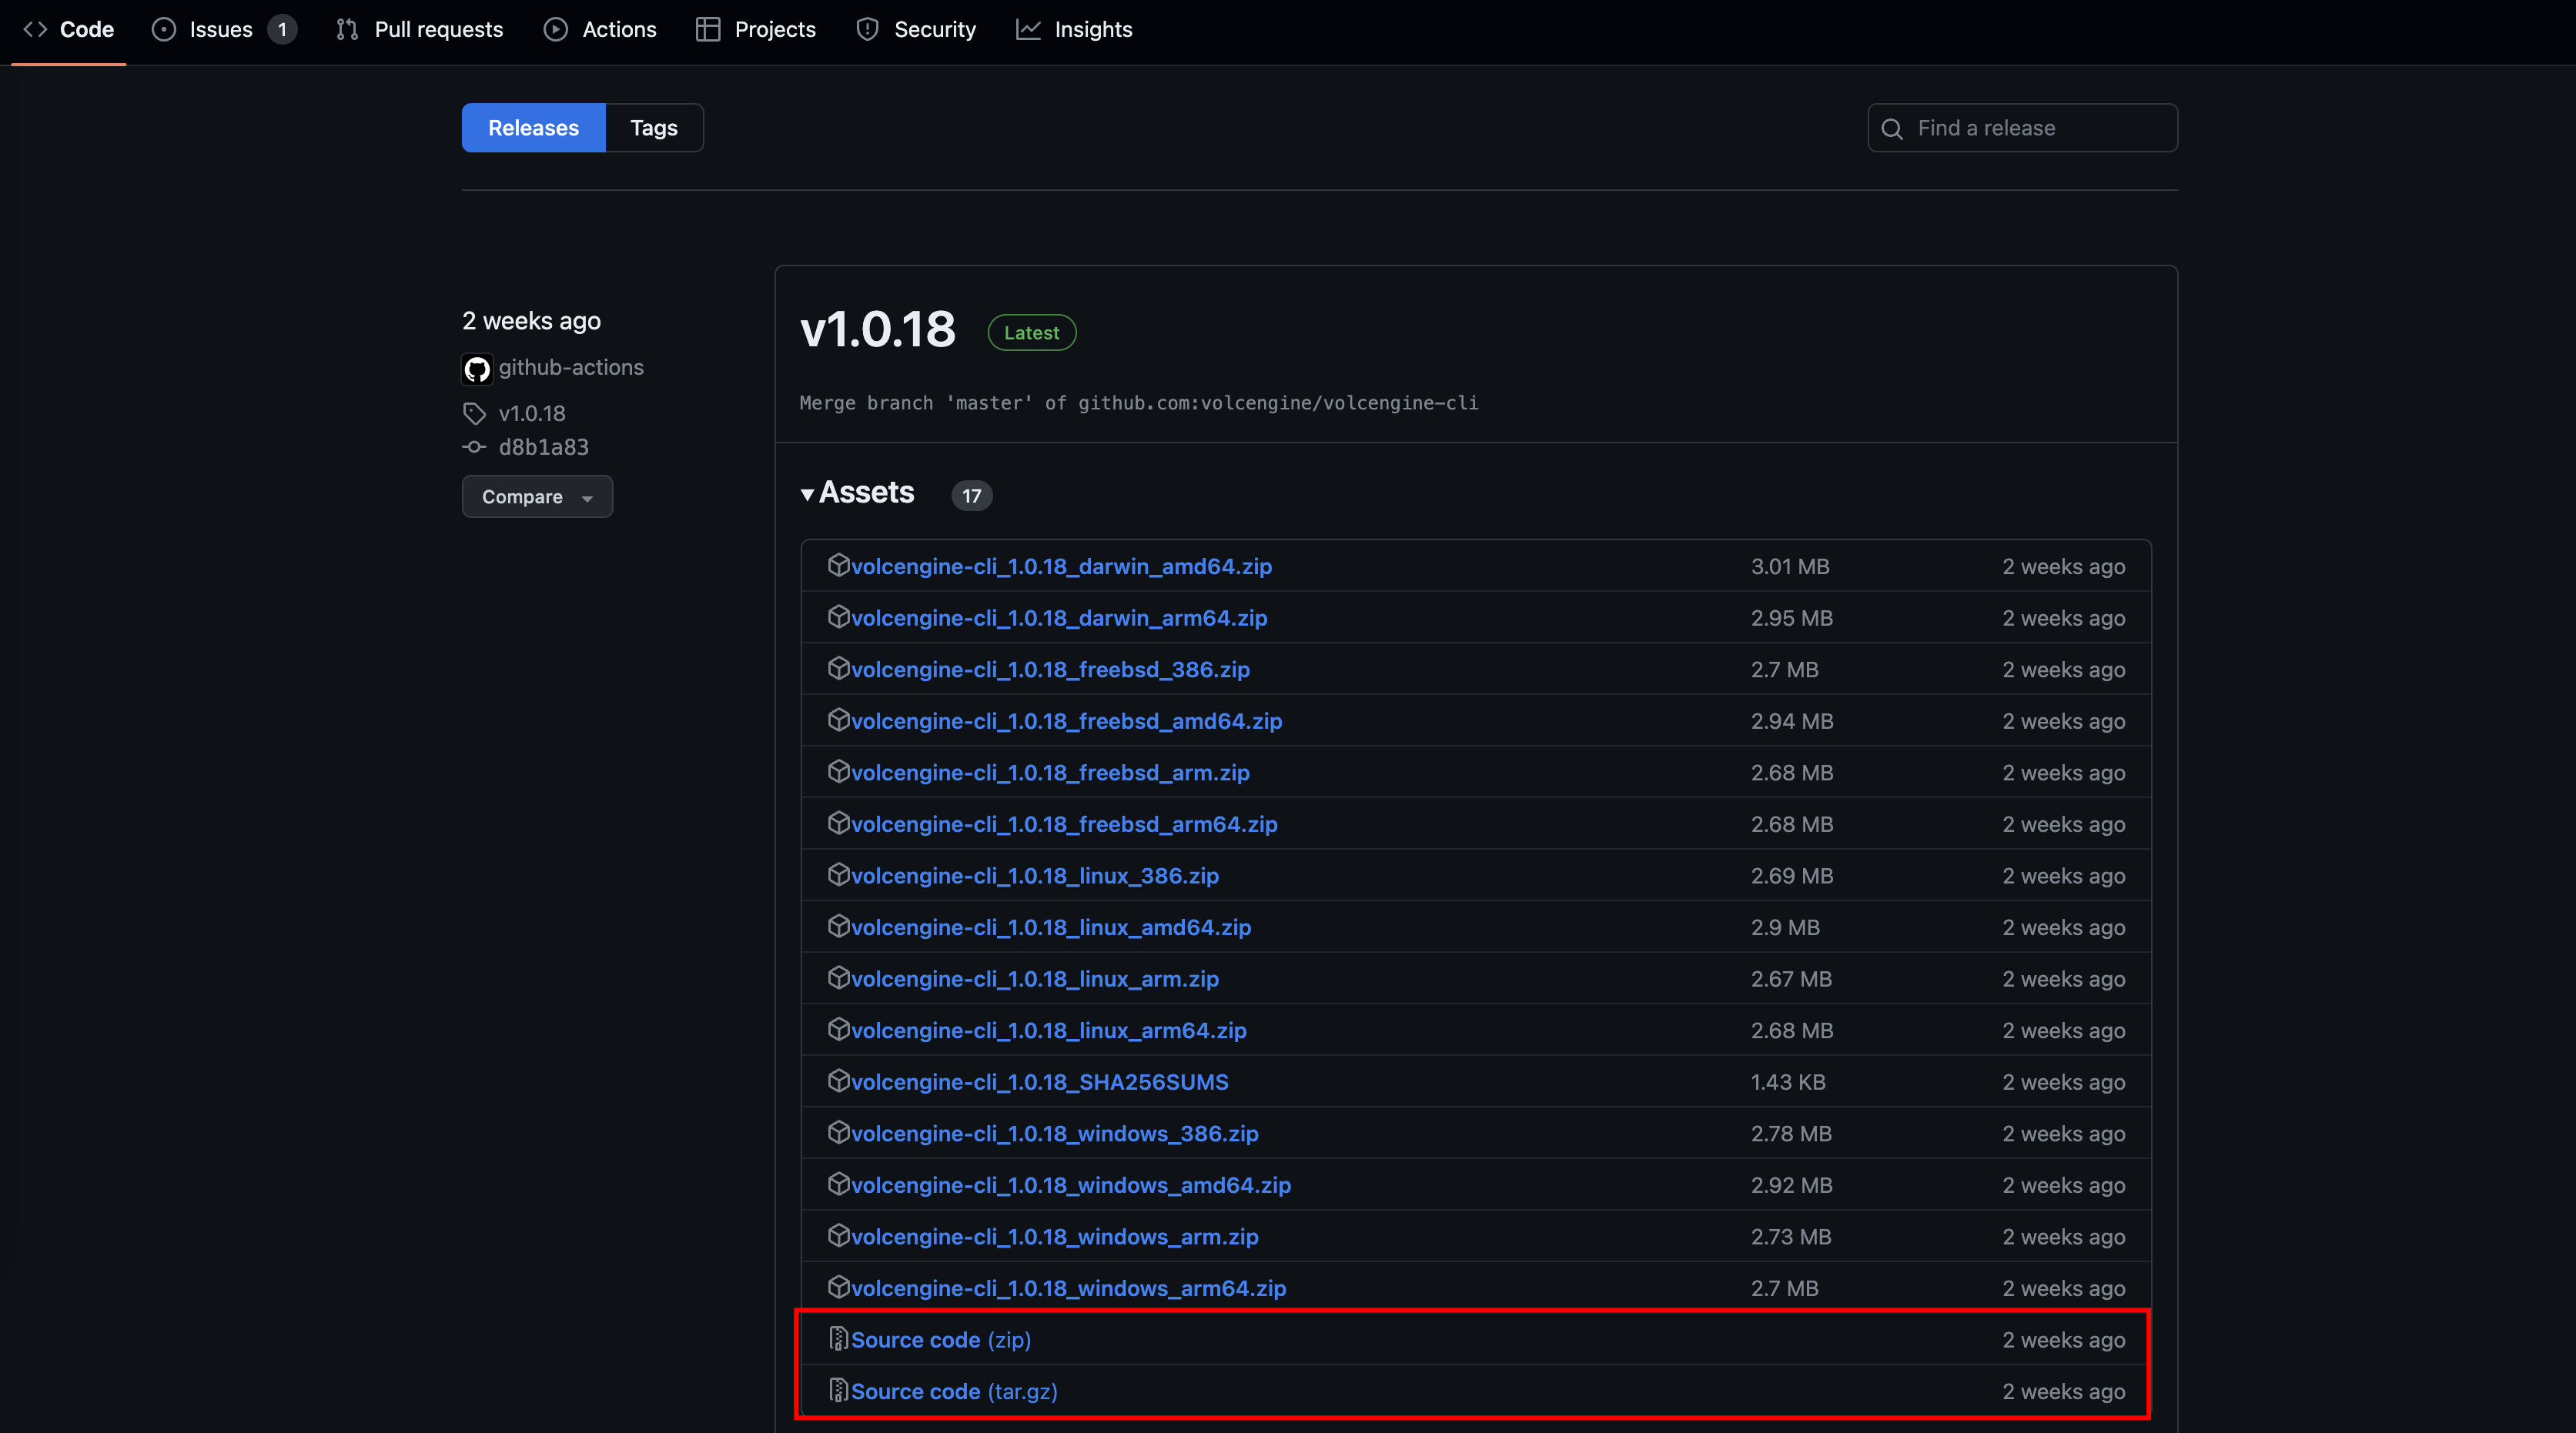This screenshot has width=2576, height=1433.
Task: Click package icon of linux_amd64.zip
Action: [838, 927]
